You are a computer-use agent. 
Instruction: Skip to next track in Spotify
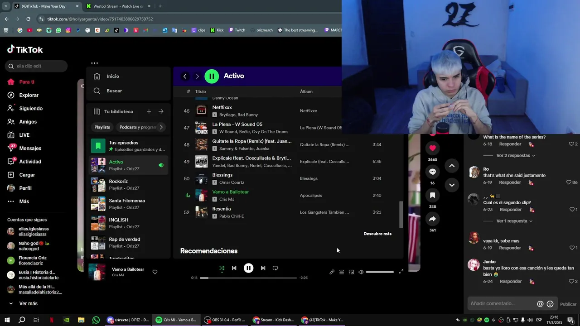(x=263, y=268)
